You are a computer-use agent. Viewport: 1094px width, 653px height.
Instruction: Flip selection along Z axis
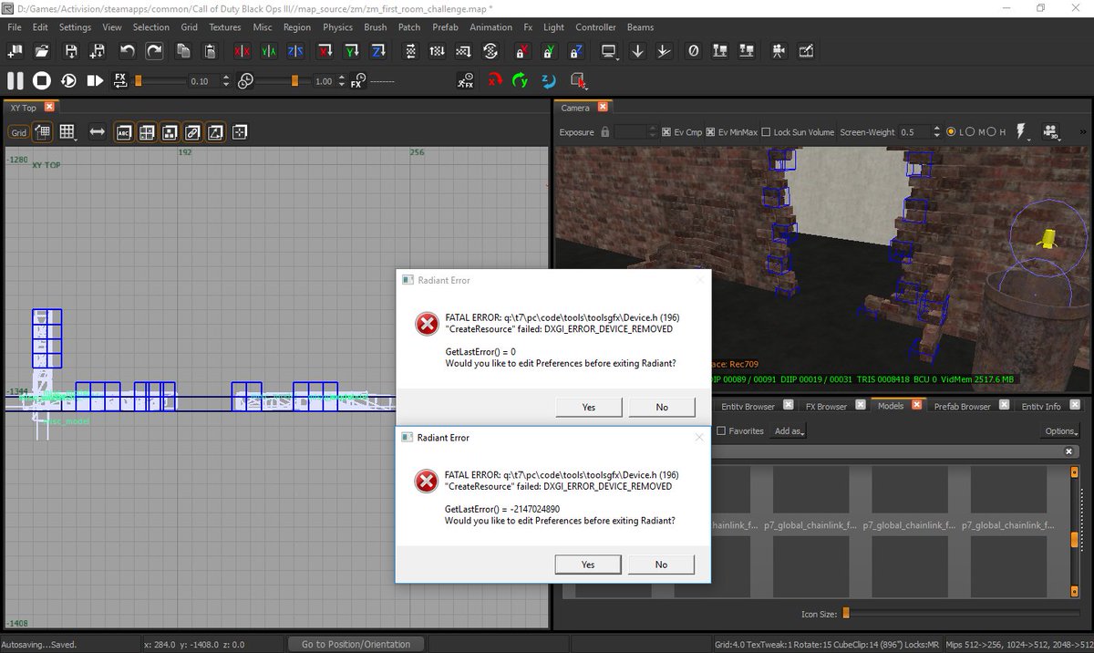point(296,51)
